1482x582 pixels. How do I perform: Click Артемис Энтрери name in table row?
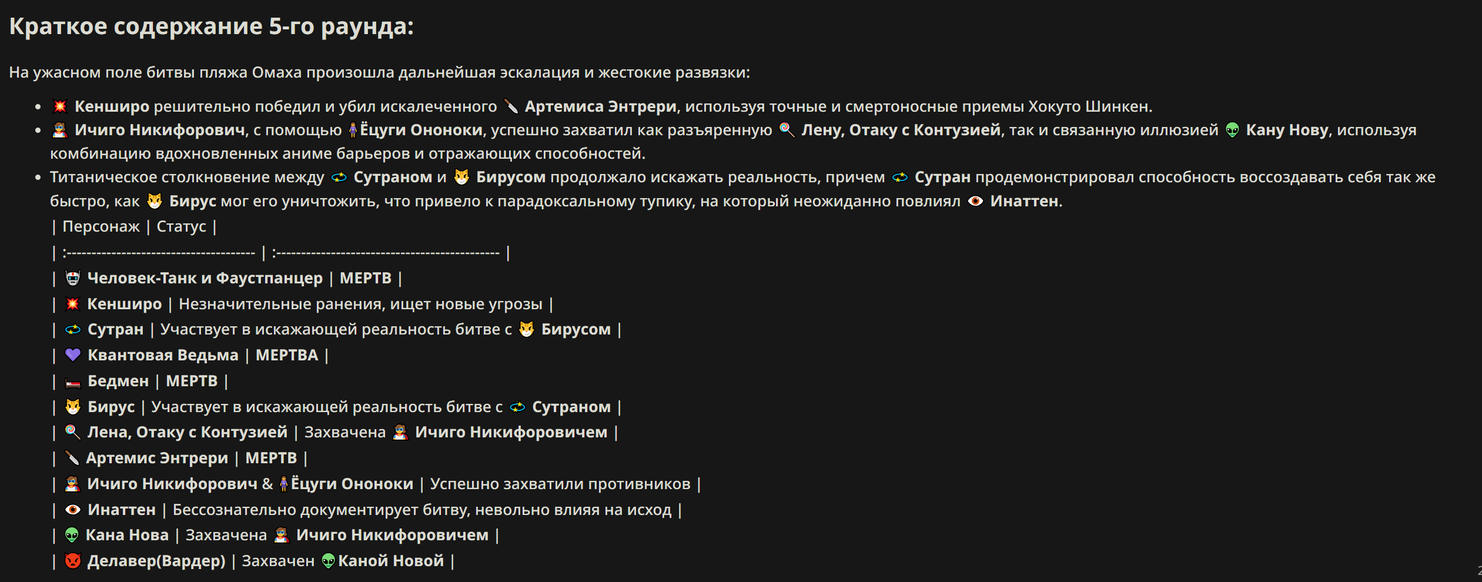click(x=157, y=458)
